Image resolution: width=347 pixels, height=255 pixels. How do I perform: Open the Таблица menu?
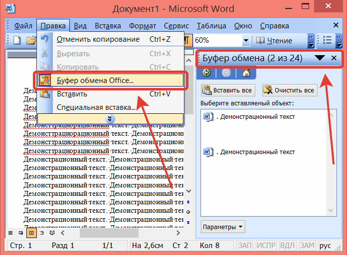211,26
